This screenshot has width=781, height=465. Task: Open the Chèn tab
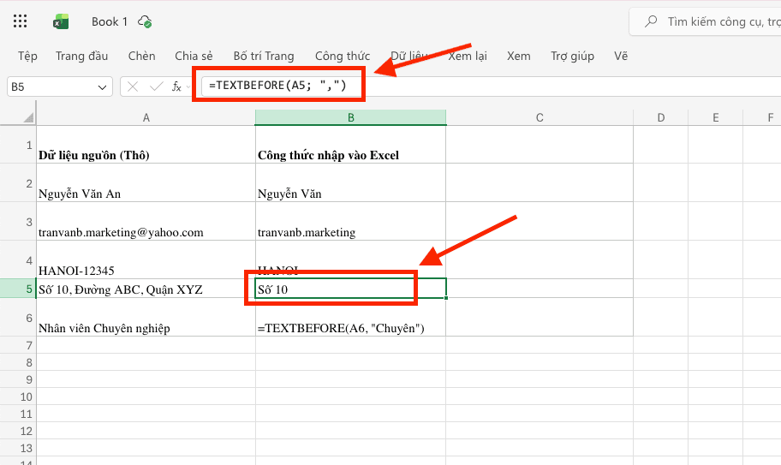pyautogui.click(x=141, y=56)
